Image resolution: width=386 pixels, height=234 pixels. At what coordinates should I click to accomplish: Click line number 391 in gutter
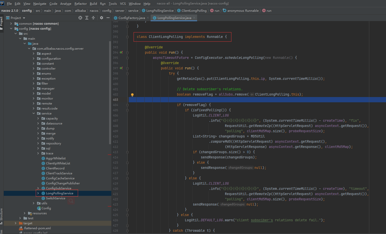tap(115, 37)
